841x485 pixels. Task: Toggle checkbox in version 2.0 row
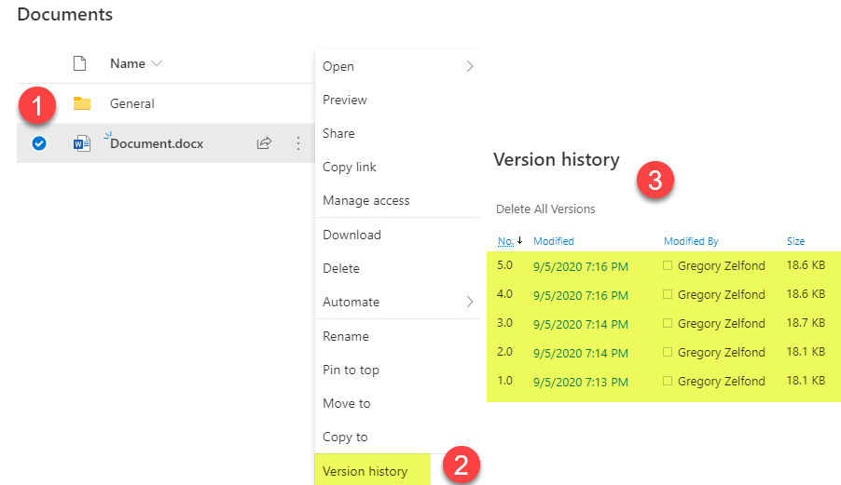pos(668,352)
